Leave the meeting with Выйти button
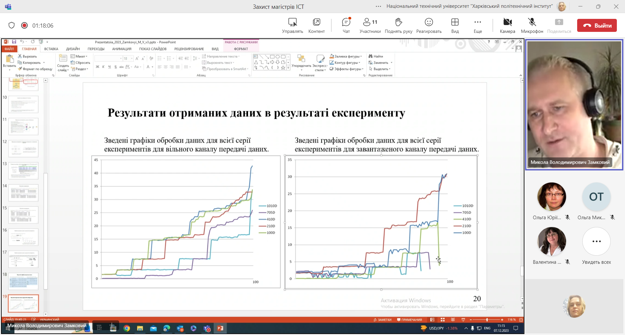The width and height of the screenshot is (625, 335). point(597,25)
